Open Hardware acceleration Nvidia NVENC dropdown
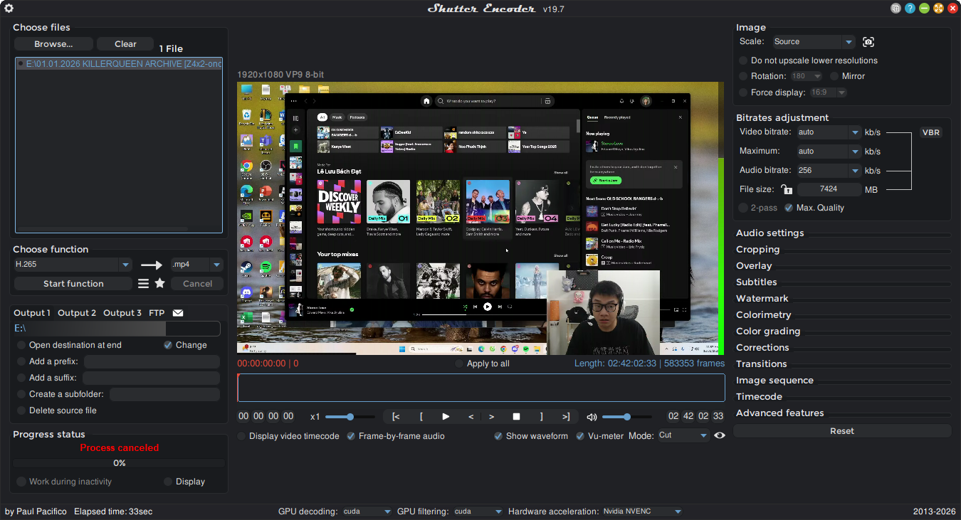 [x=642, y=511]
